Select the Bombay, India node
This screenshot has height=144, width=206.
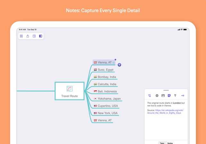coord(105,77)
